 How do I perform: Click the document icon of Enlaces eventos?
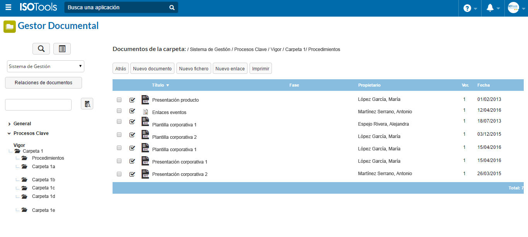pyautogui.click(x=145, y=112)
